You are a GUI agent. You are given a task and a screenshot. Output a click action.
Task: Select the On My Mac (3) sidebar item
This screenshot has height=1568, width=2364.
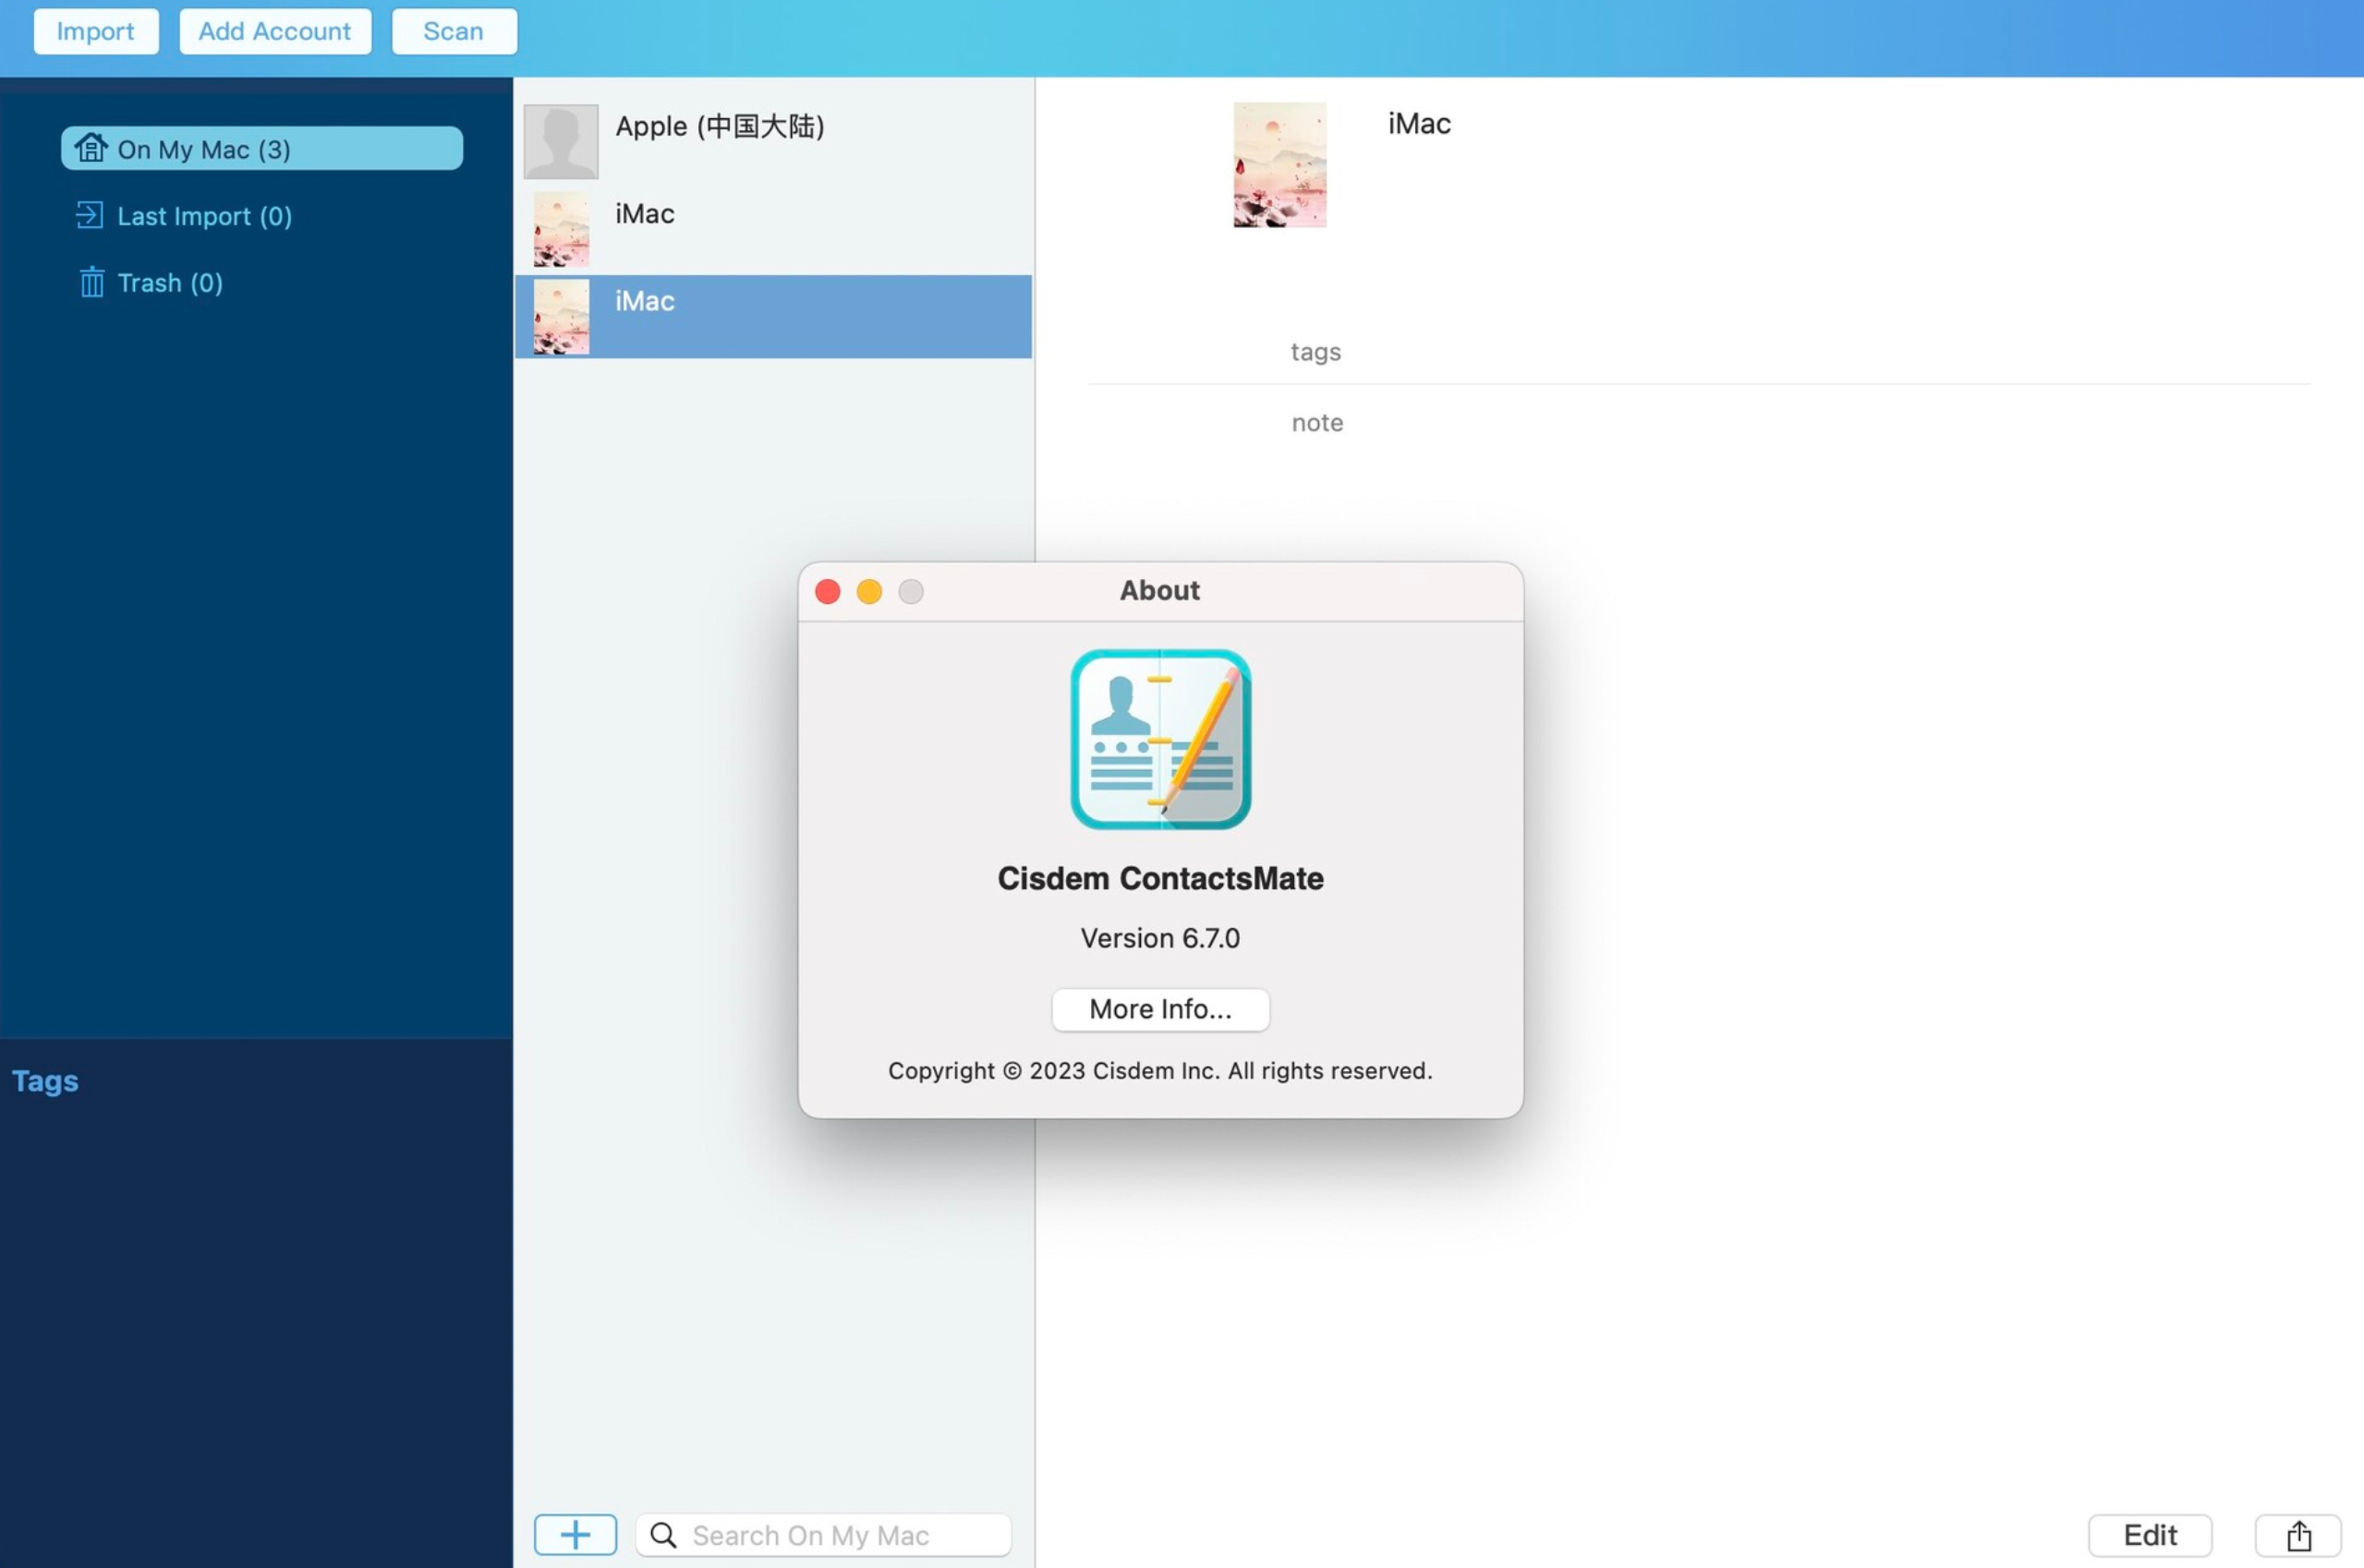[x=261, y=147]
